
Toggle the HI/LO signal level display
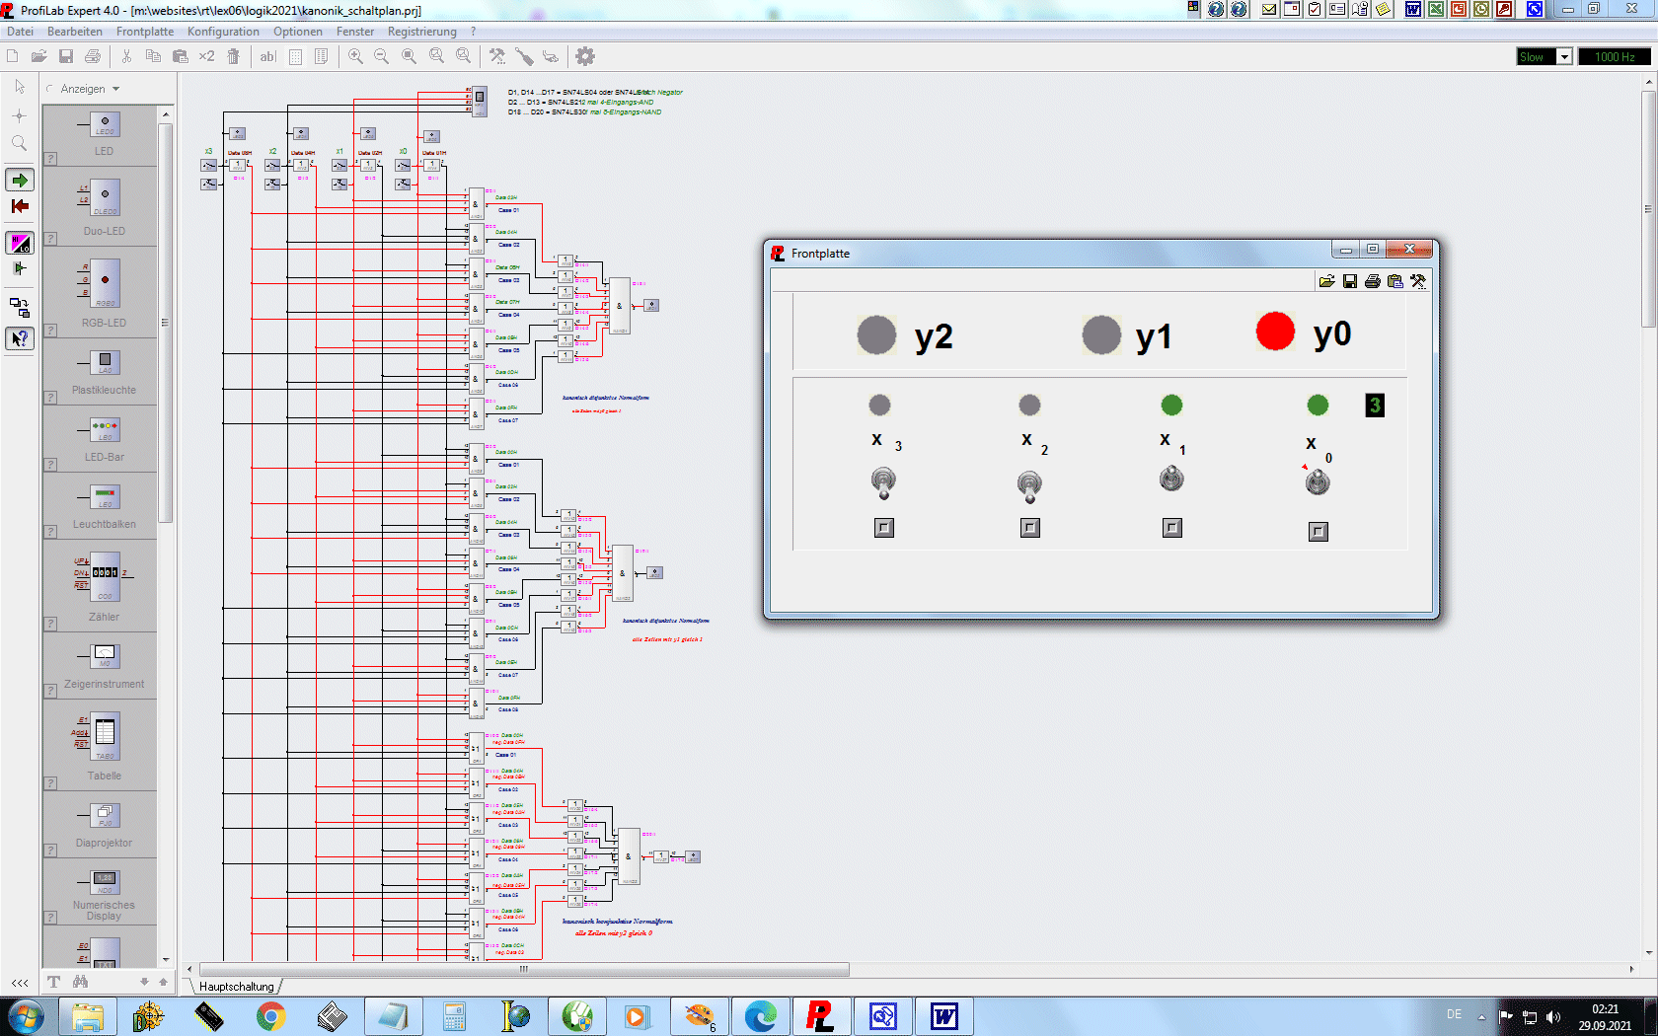point(20,243)
